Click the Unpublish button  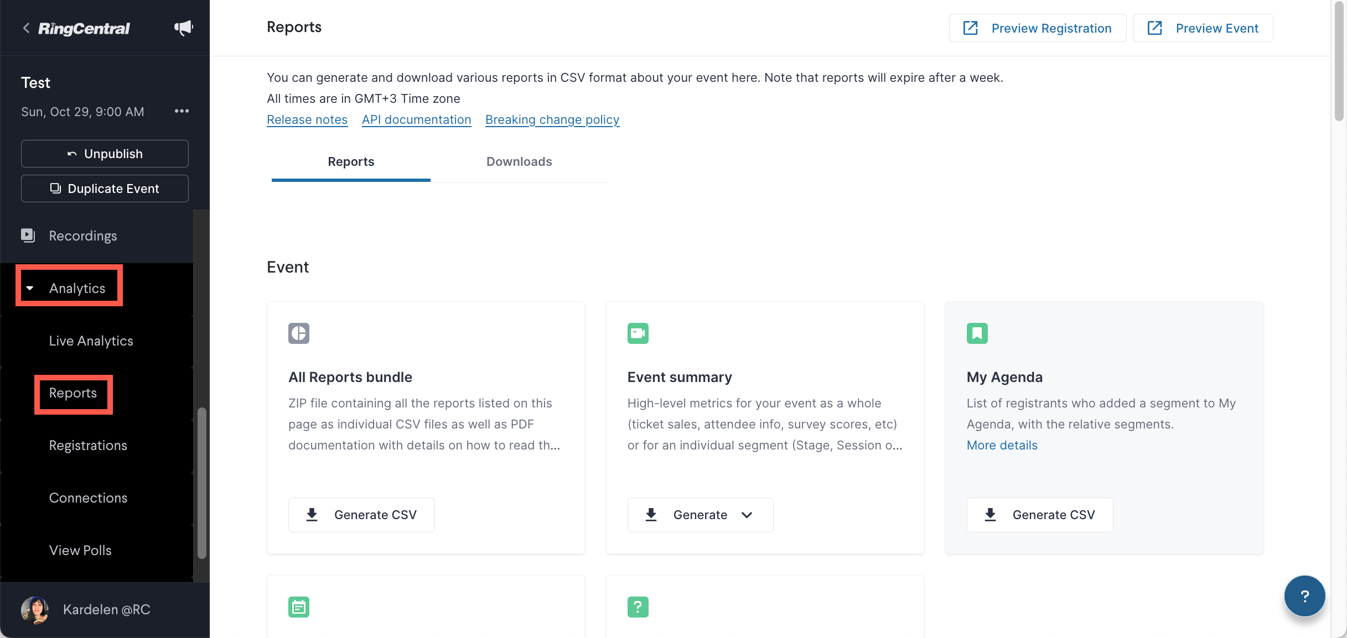click(105, 154)
